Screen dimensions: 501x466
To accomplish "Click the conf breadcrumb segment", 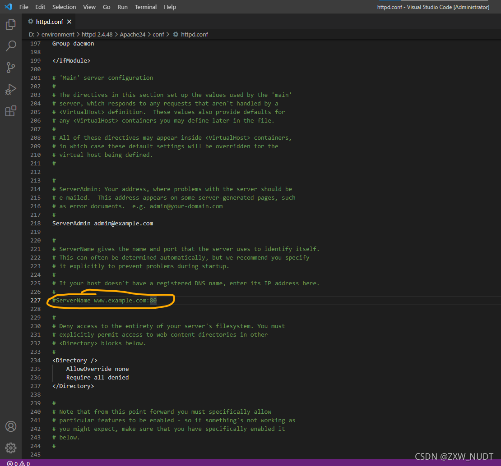I will click(x=158, y=34).
